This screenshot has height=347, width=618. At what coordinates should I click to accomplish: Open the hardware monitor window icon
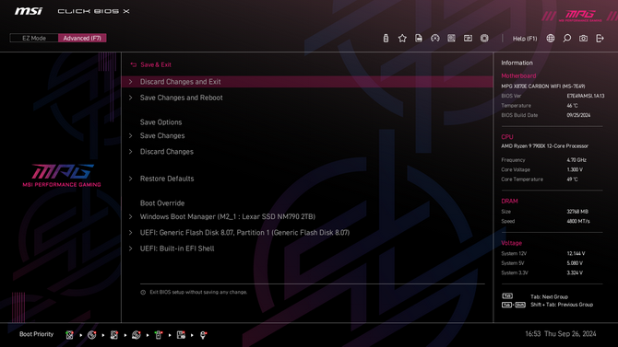pyautogui.click(x=468, y=38)
